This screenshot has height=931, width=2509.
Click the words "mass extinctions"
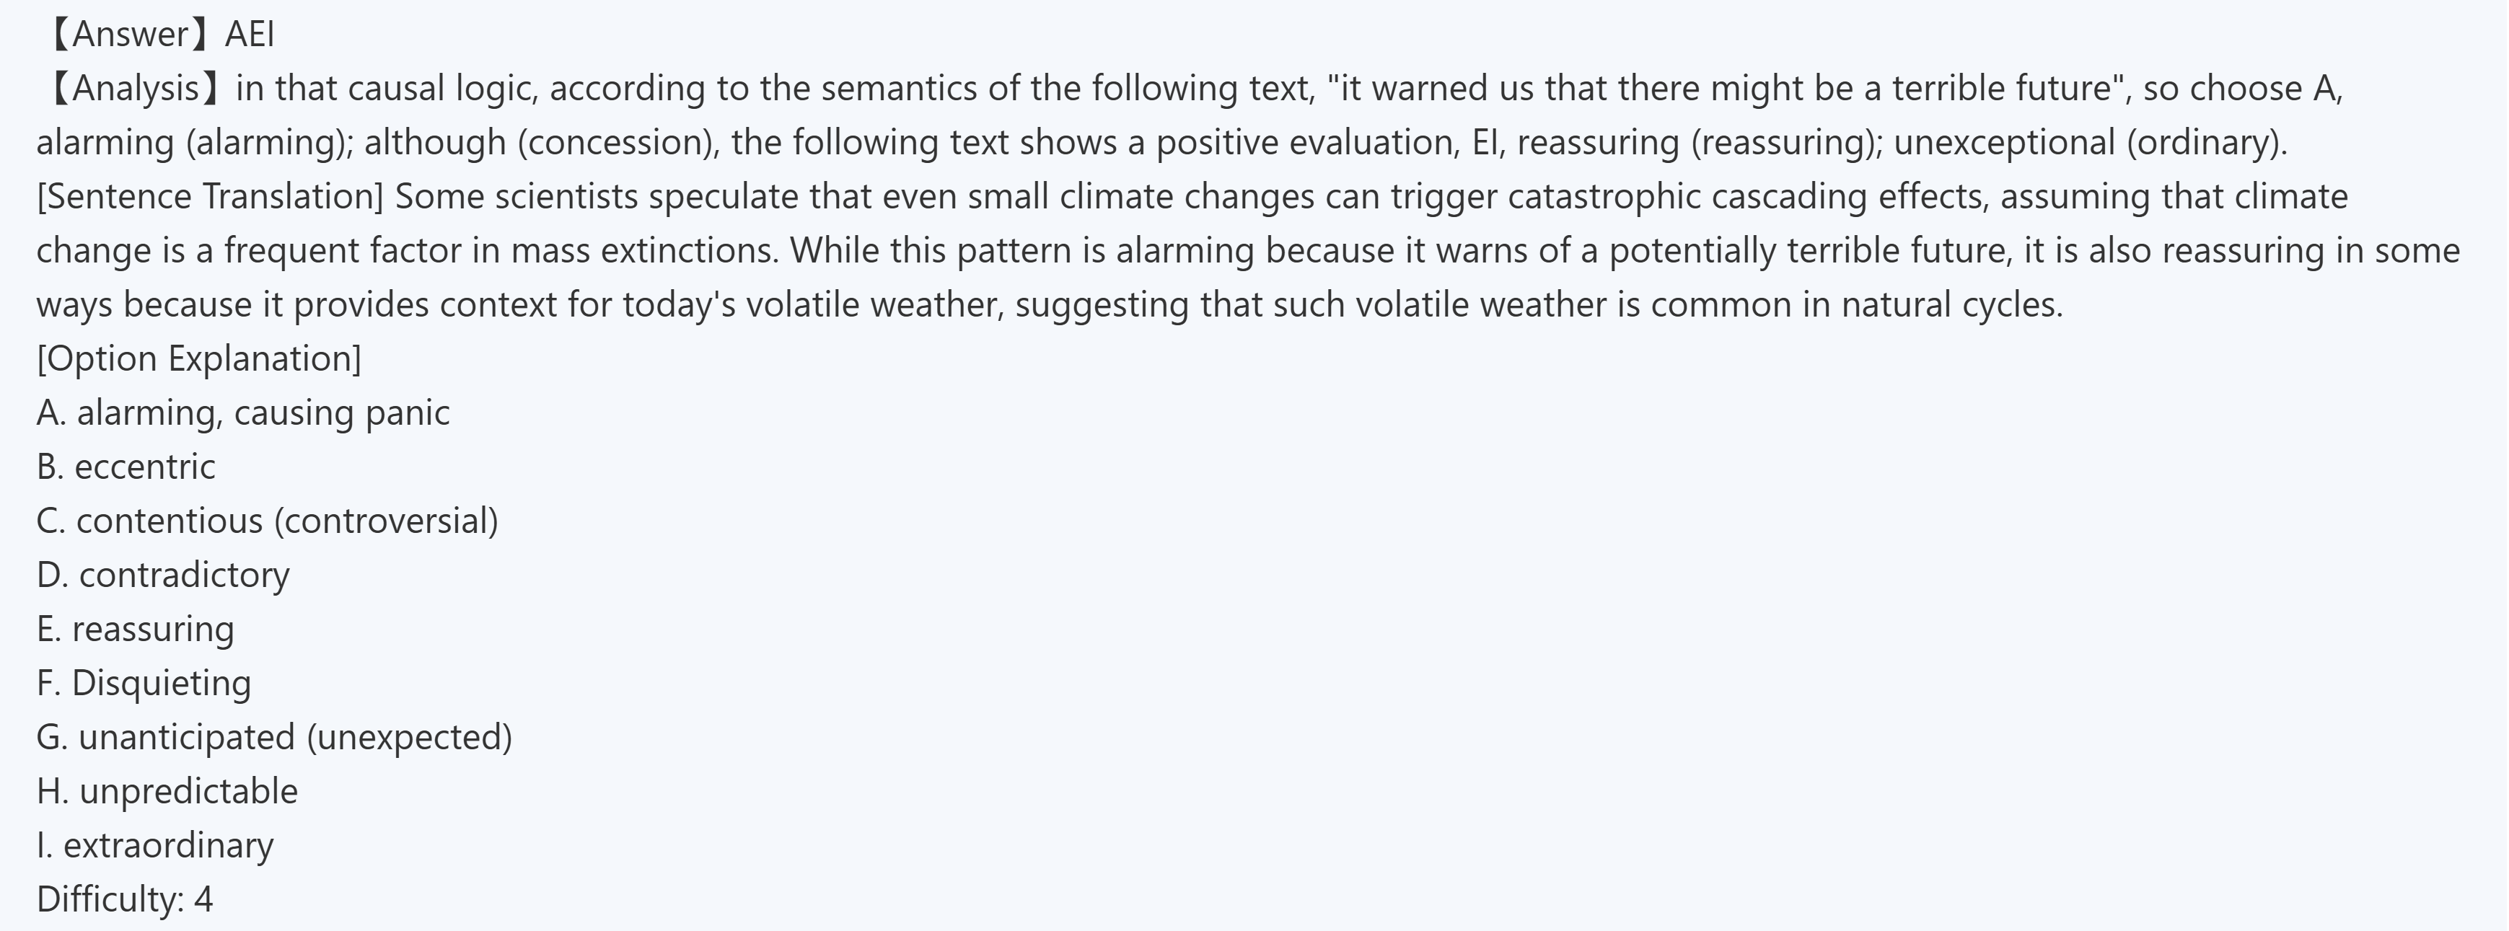643,251
